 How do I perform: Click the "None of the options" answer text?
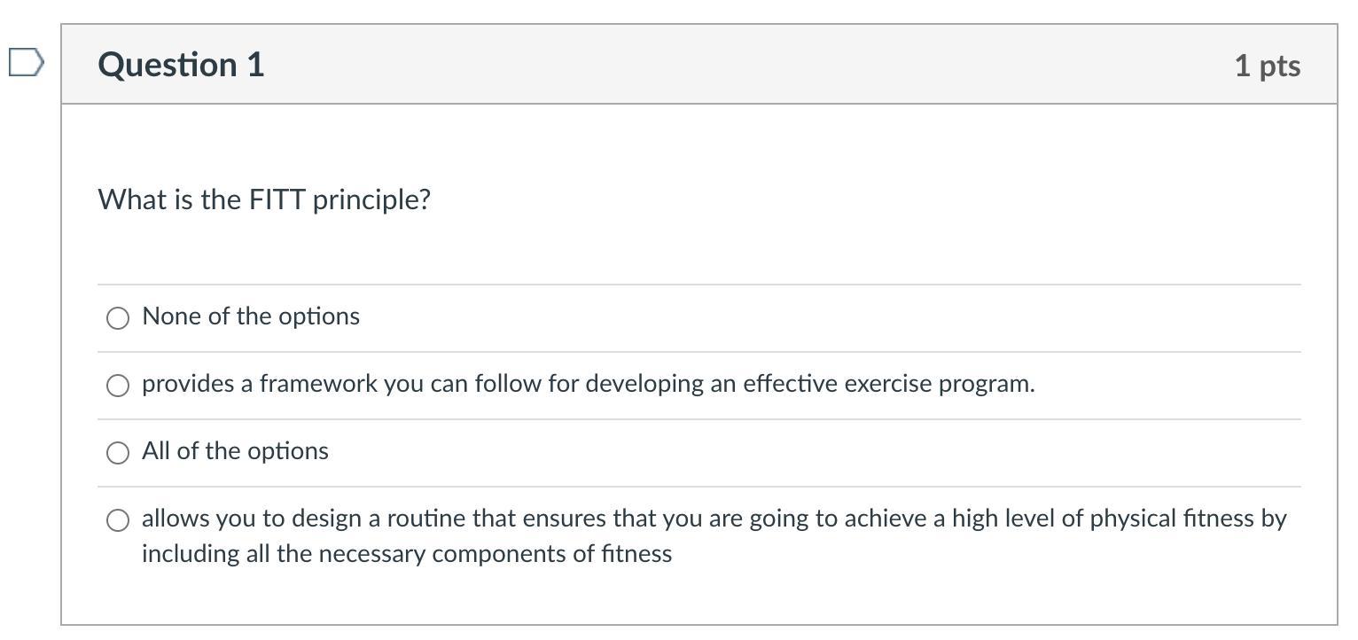(x=250, y=316)
